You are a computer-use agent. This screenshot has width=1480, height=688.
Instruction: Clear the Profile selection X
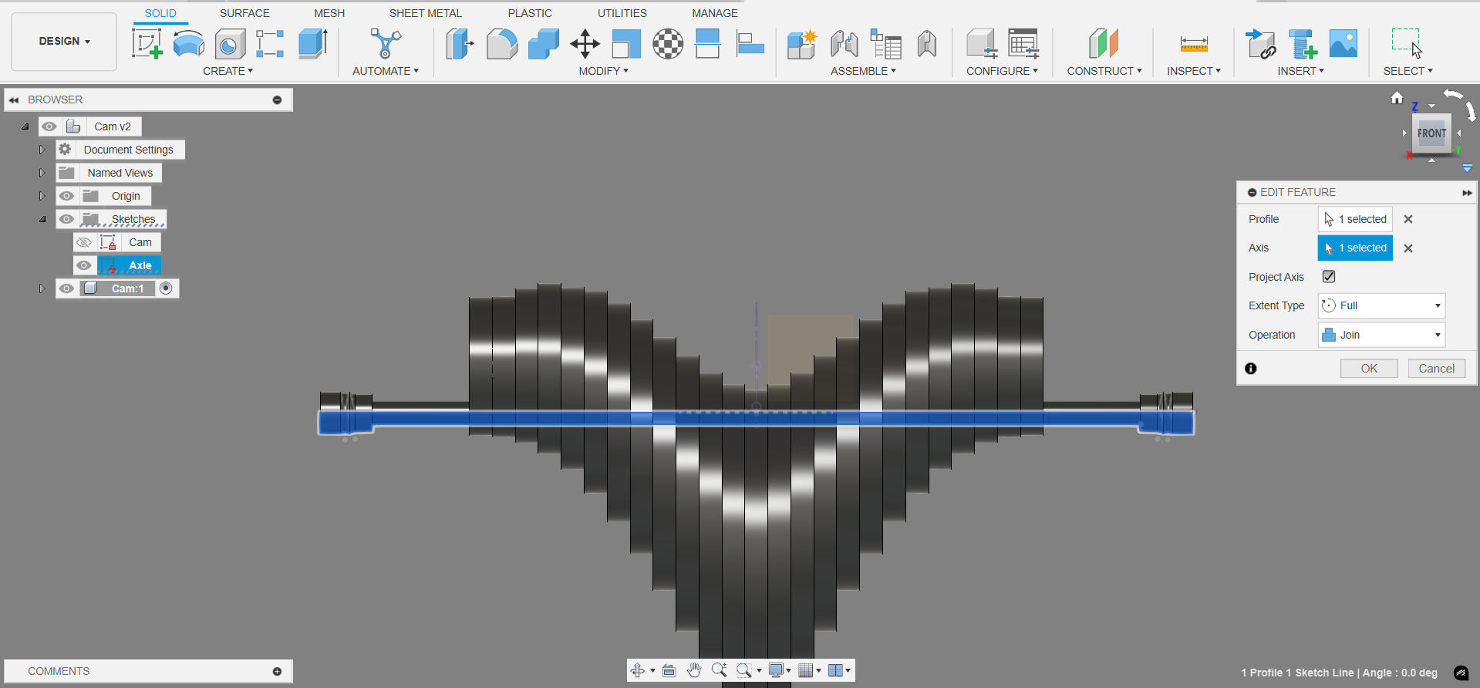click(x=1408, y=219)
